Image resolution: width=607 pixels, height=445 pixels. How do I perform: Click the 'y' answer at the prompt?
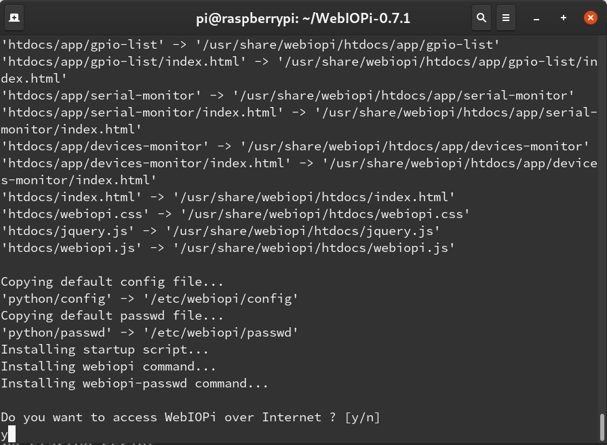coord(4,433)
